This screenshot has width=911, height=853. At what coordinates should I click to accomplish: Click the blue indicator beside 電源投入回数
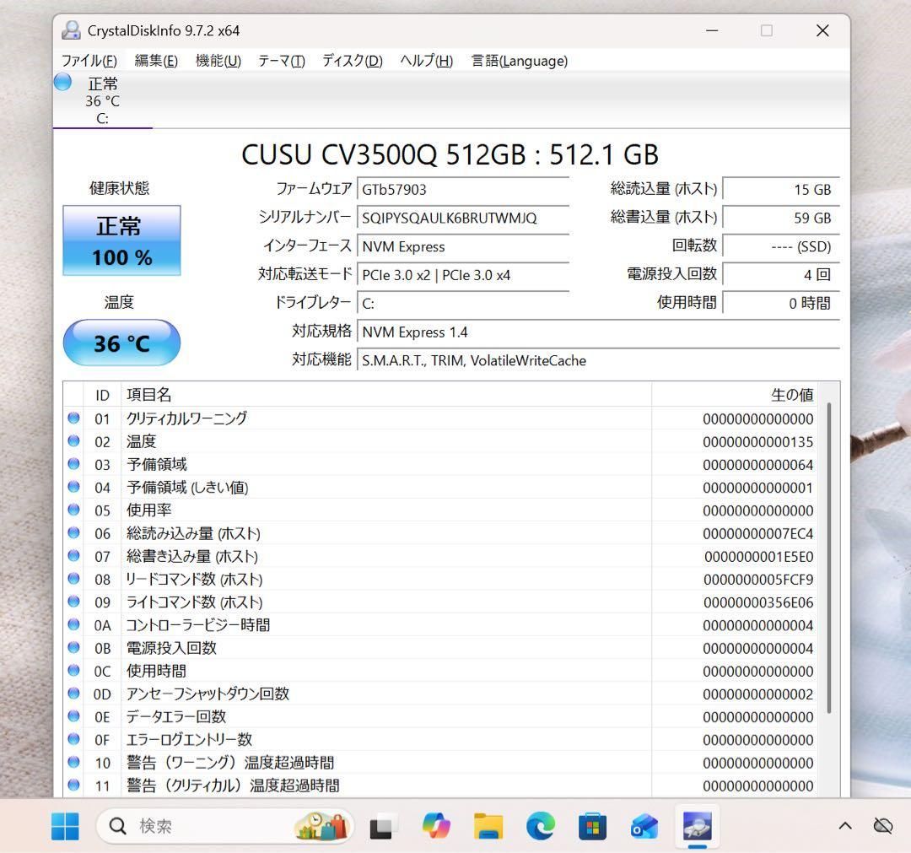pos(73,647)
